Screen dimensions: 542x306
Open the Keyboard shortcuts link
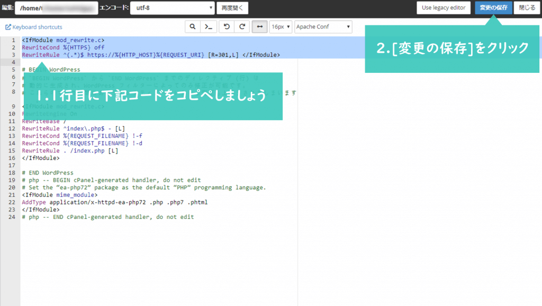(x=34, y=27)
